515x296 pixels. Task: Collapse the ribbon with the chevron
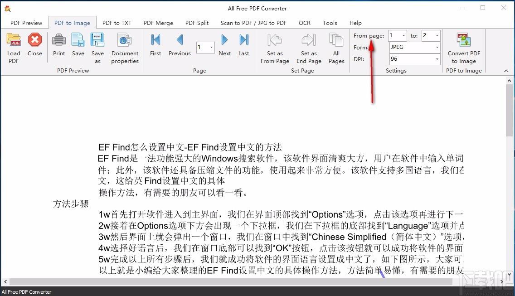tap(506, 71)
